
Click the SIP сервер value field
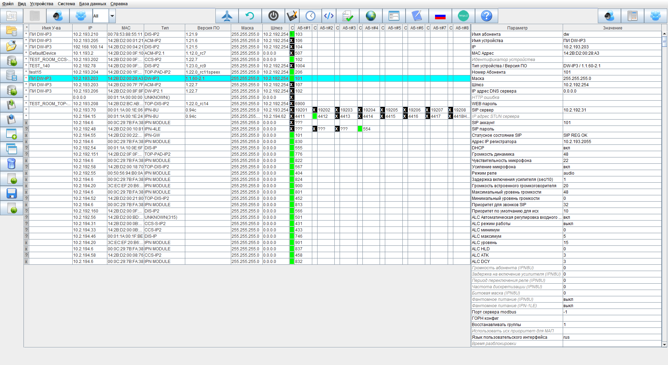(612, 110)
